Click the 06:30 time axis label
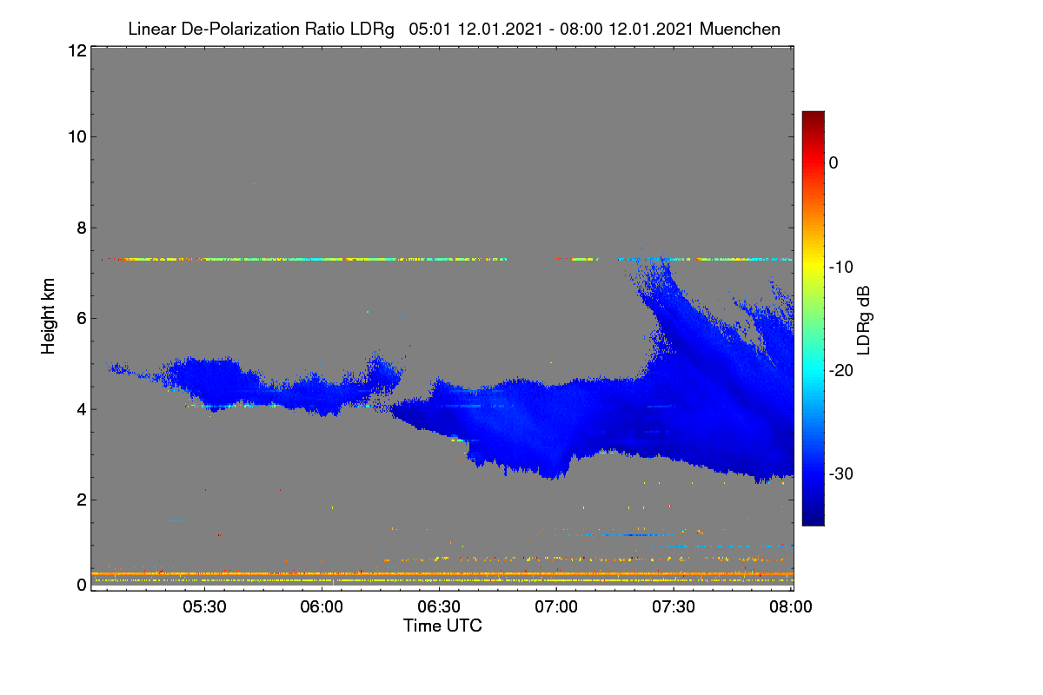Image resolution: width=1043 pixels, height=695 pixels. coord(439,607)
